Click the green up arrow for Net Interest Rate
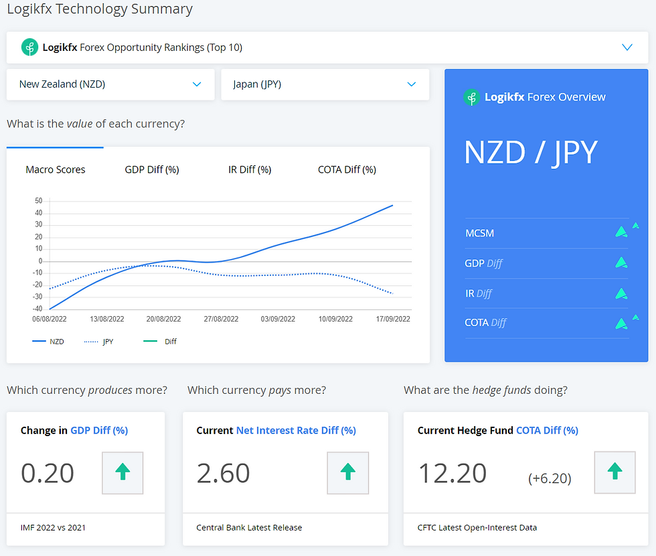 tap(347, 473)
